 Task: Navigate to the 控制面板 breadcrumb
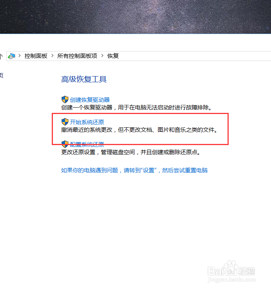click(x=36, y=56)
